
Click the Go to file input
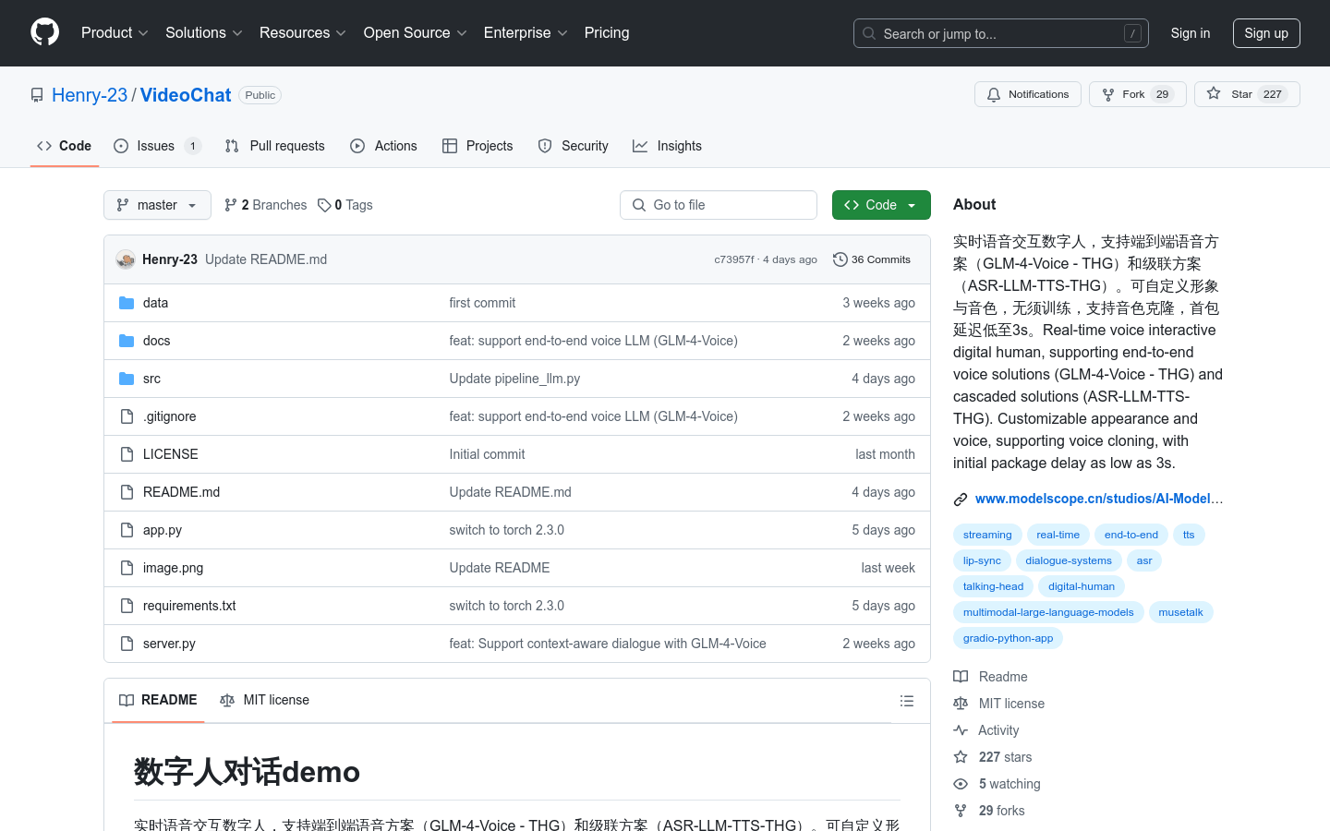[x=719, y=205]
